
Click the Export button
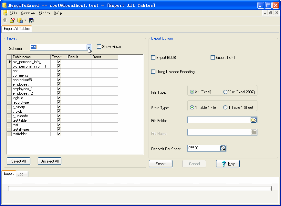tap(161, 164)
